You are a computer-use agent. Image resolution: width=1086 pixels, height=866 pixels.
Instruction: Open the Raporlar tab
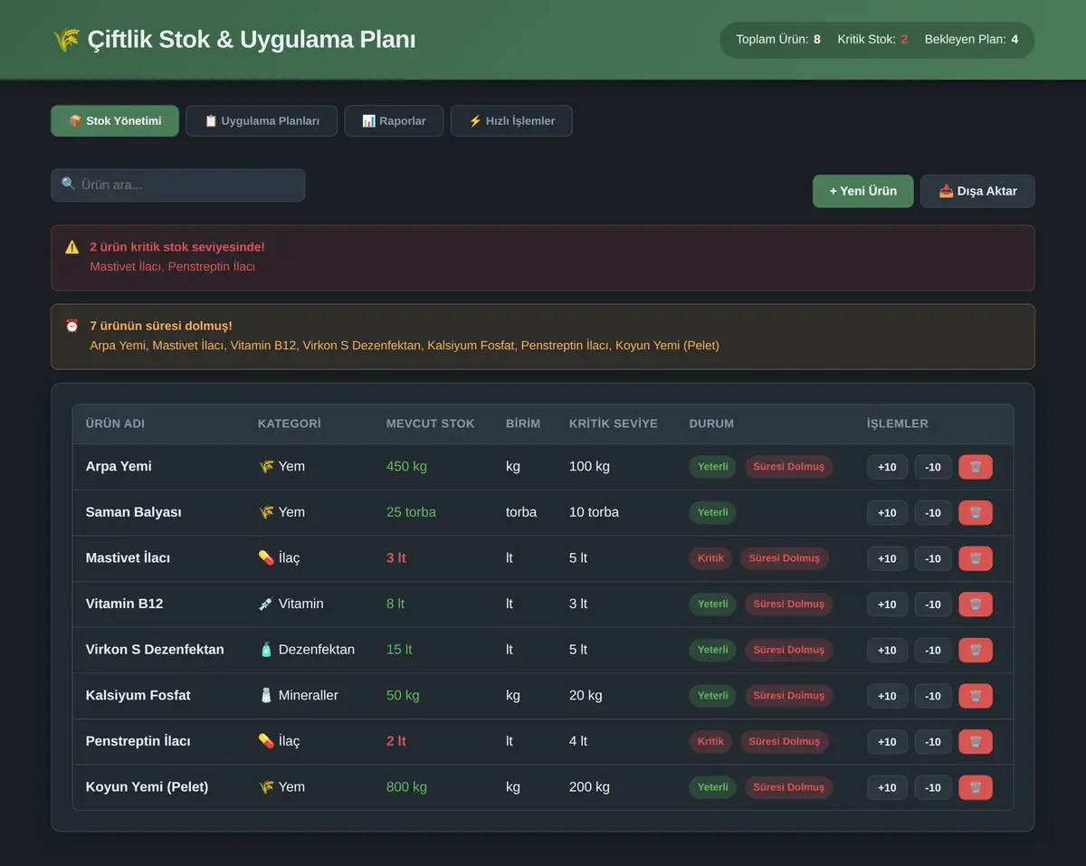[x=394, y=120]
